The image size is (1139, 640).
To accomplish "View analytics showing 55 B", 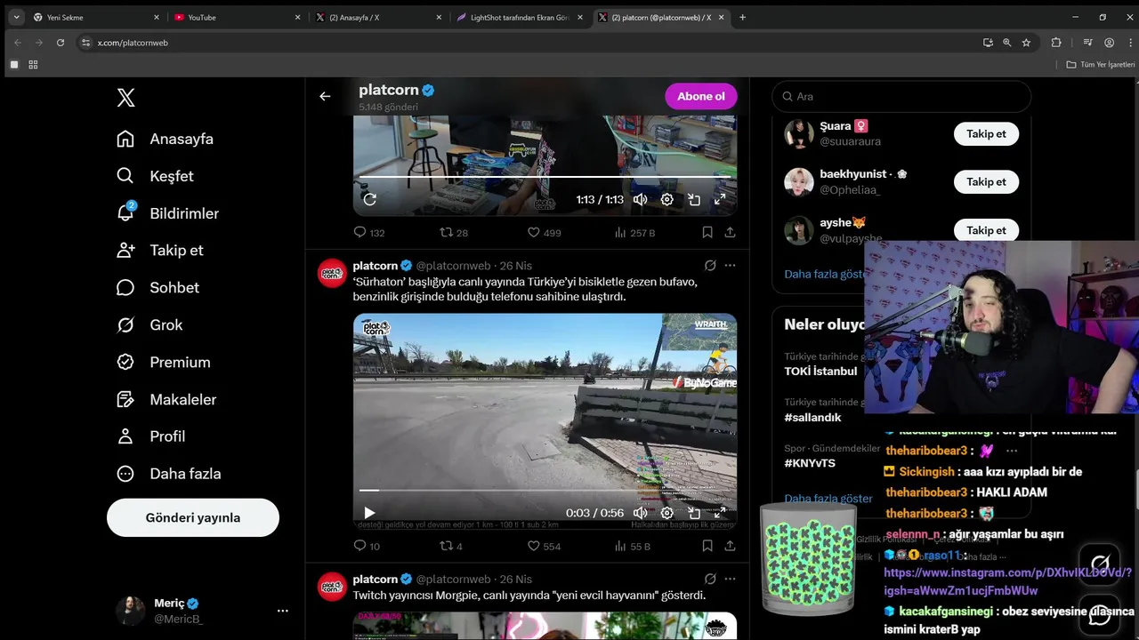I will [x=632, y=546].
